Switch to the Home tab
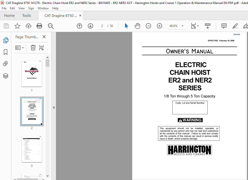248x180 pixels. click(x=9, y=16)
